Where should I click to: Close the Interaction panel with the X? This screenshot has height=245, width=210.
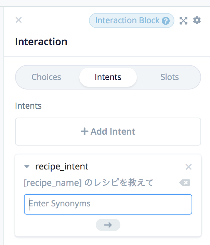[19, 20]
